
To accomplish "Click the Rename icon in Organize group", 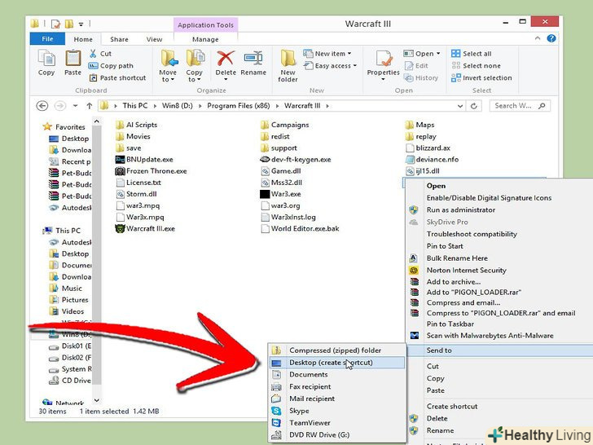I will pos(253,59).
